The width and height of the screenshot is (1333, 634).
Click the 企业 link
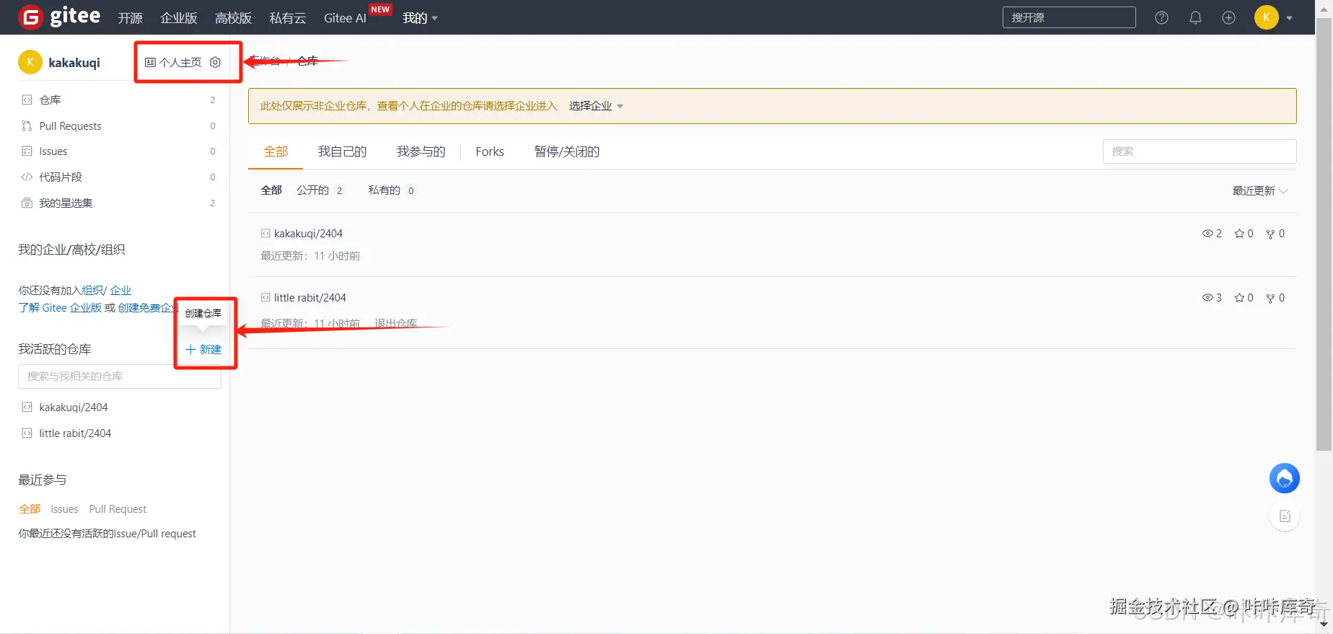coord(120,290)
